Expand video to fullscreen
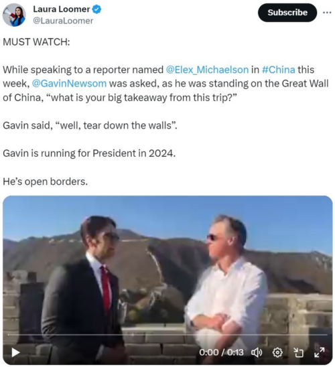Image resolution: width=335 pixels, height=367 pixels. (x=320, y=352)
